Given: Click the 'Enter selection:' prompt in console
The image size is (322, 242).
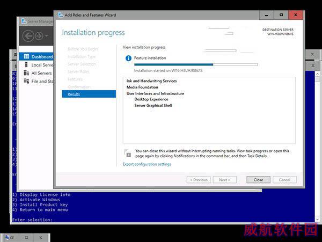Looking at the screenshot, I should (x=32, y=219).
